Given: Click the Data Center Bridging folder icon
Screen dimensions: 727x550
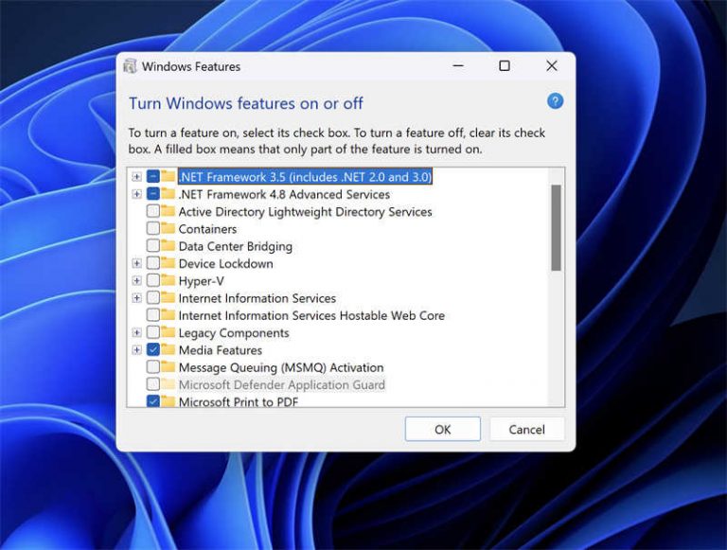Looking at the screenshot, I should (x=168, y=246).
